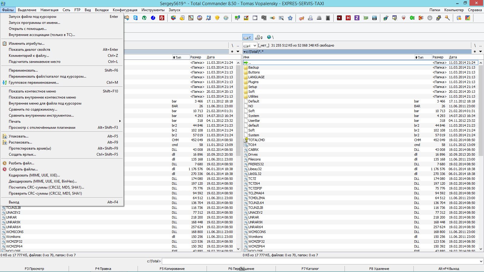Screen dimensions: 484x272
Task: Open the Конфигурация menu
Action: (125, 10)
